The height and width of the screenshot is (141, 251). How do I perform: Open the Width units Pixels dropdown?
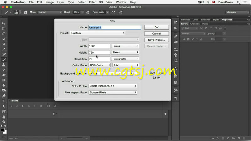125,46
